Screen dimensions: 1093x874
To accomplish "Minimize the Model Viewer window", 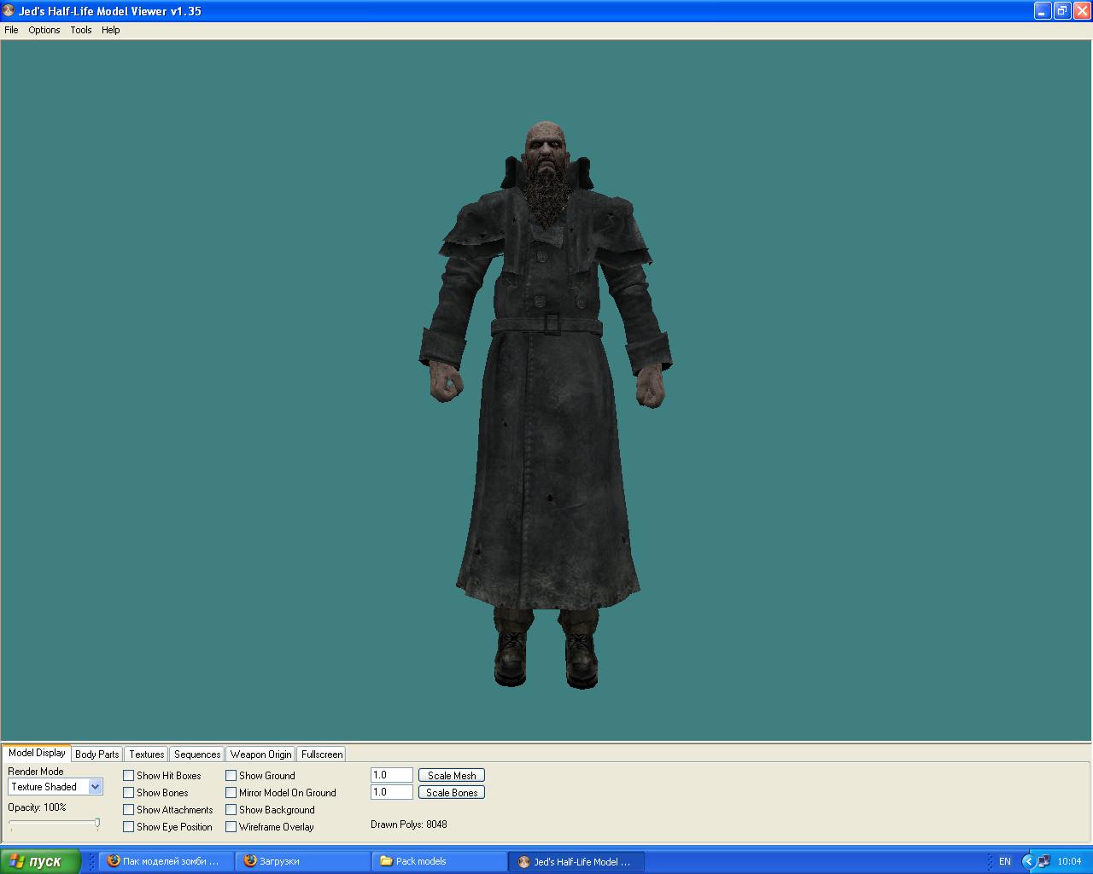I will [1043, 11].
